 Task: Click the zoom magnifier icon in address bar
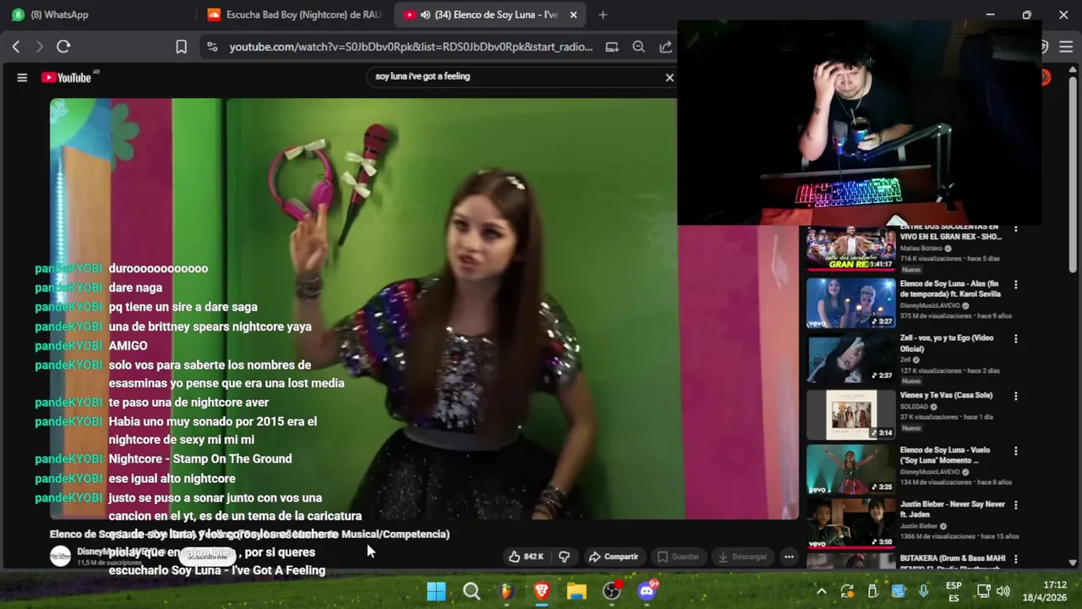(639, 47)
